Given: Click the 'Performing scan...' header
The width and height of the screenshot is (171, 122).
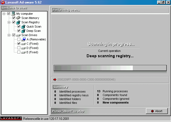Looking at the screenshot, I should pos(67,10).
